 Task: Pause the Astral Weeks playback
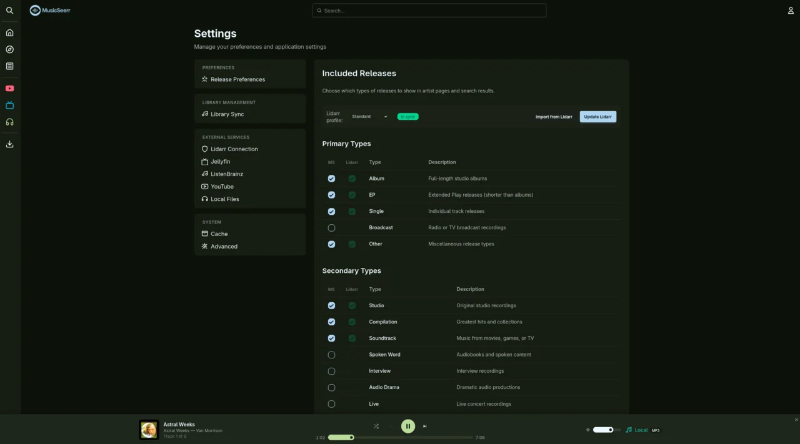(407, 426)
